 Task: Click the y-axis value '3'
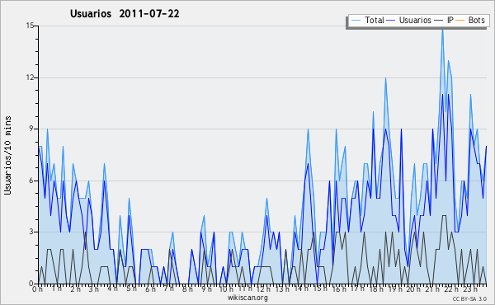click(31, 232)
